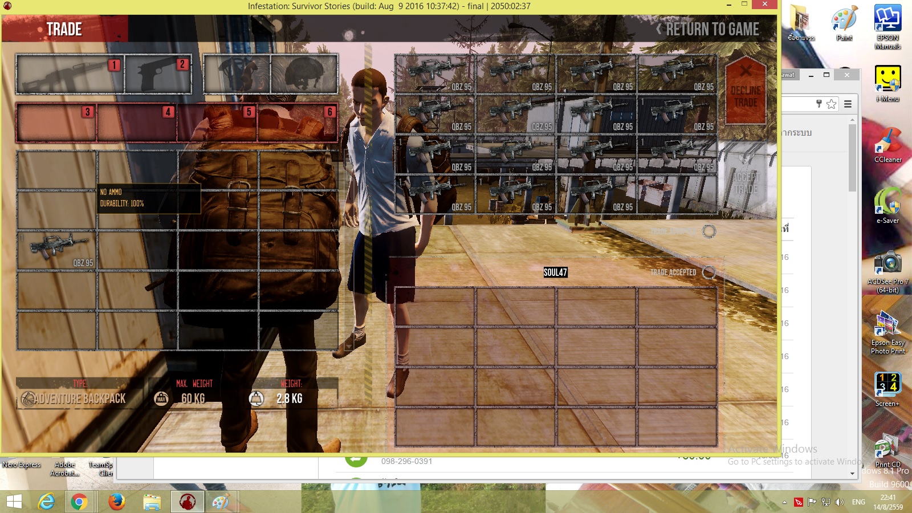Click the backpack equipment slot

237,74
